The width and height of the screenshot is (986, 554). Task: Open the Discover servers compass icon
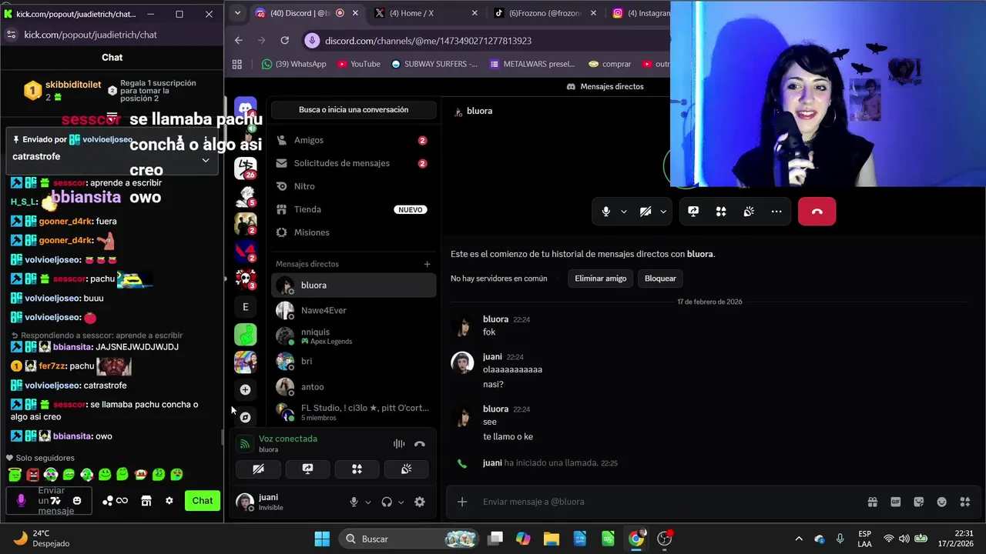point(245,417)
